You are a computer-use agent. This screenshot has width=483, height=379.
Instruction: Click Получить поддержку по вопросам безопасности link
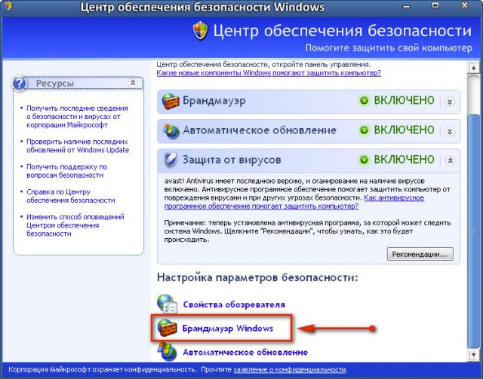[67, 171]
